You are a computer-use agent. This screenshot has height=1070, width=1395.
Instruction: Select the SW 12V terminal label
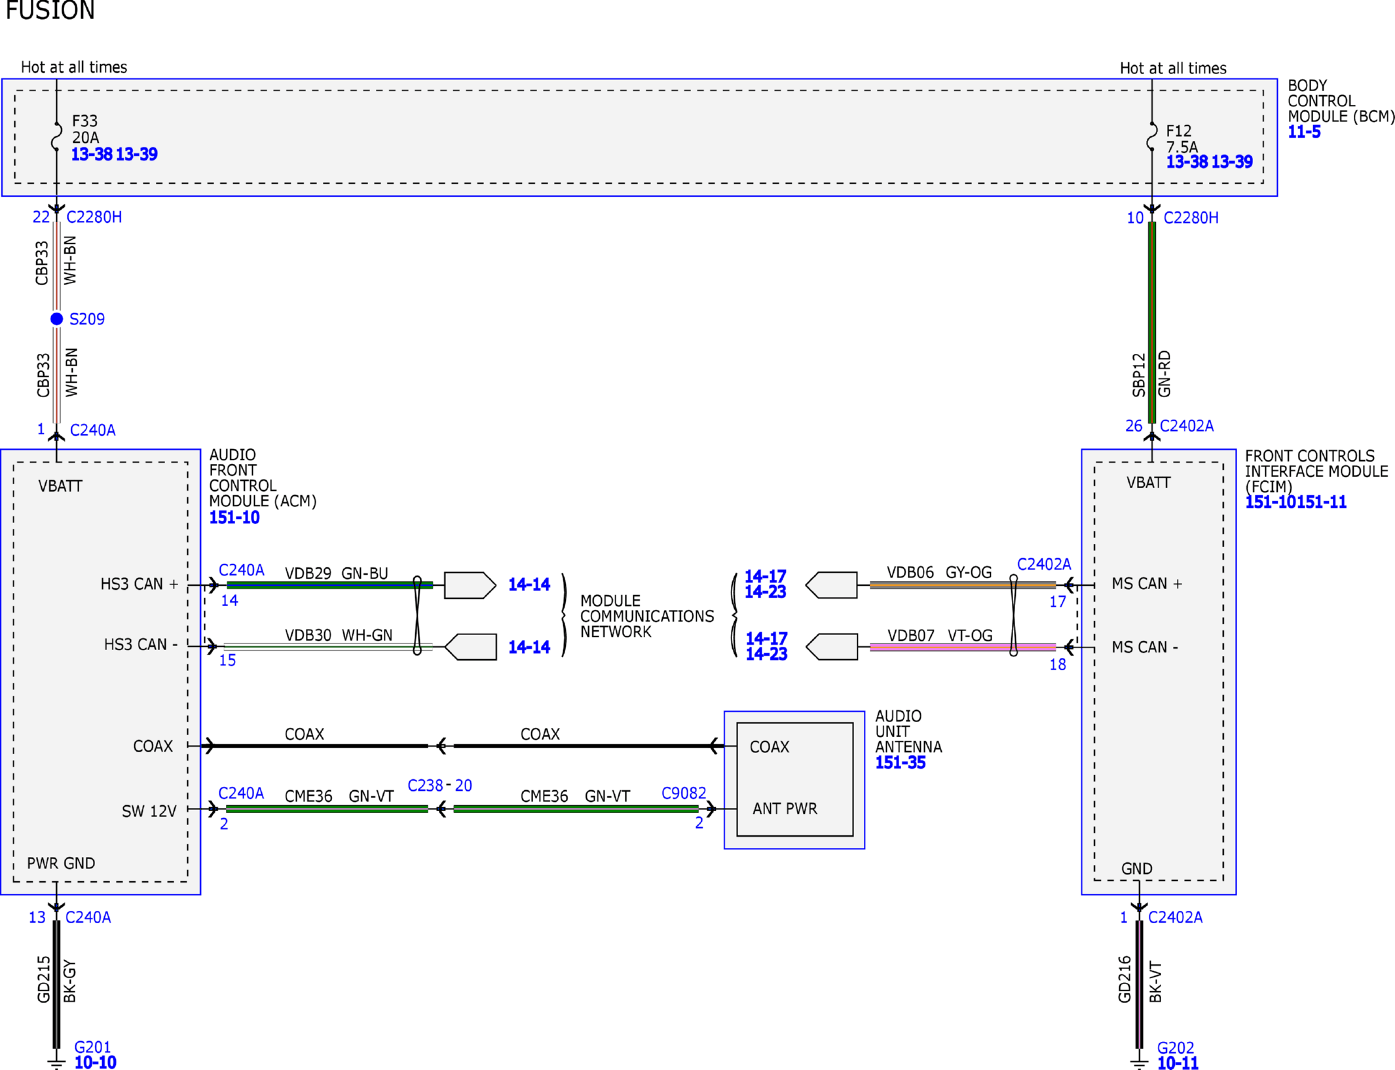149,811
